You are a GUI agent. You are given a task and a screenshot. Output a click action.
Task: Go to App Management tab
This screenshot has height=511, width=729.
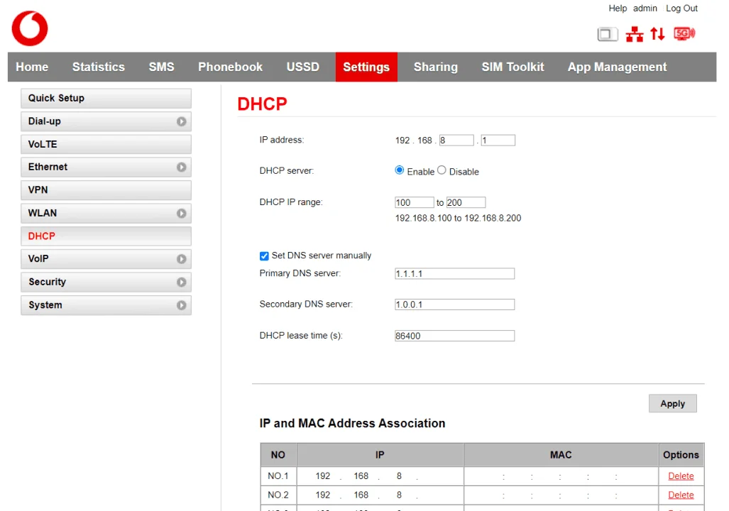click(617, 67)
